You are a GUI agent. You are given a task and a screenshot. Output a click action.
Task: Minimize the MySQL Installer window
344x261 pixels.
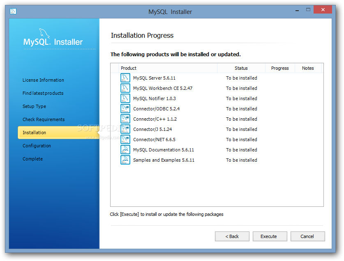pos(297,10)
